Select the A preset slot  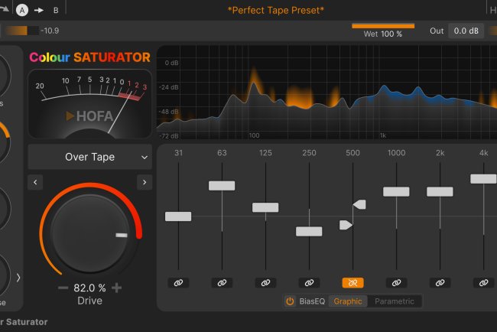22,10
